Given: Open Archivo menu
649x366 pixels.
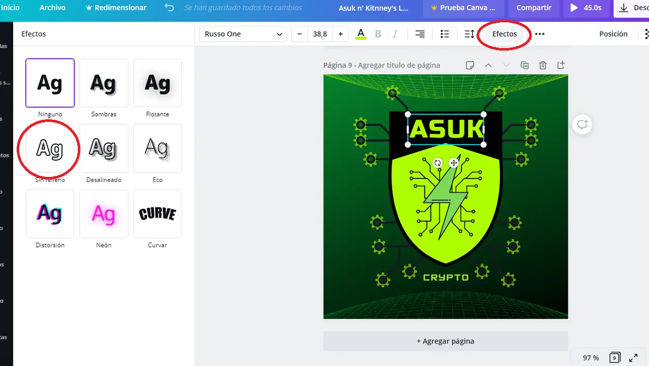Looking at the screenshot, I should point(52,8).
